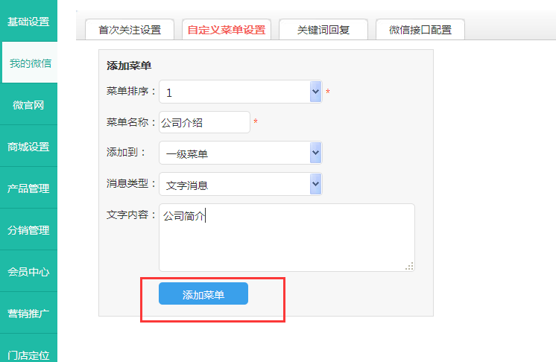Switch to the 首次关注设置 tab

(x=130, y=31)
